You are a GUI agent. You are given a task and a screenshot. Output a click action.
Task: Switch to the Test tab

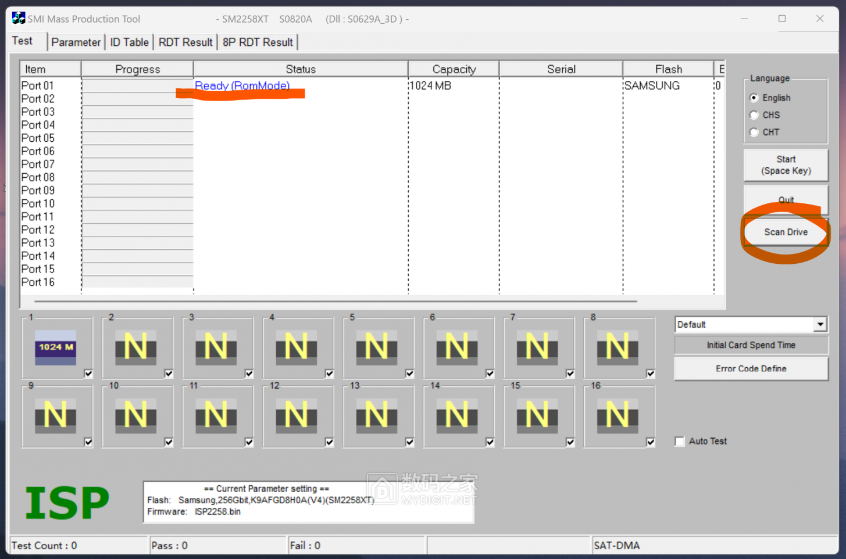(23, 41)
